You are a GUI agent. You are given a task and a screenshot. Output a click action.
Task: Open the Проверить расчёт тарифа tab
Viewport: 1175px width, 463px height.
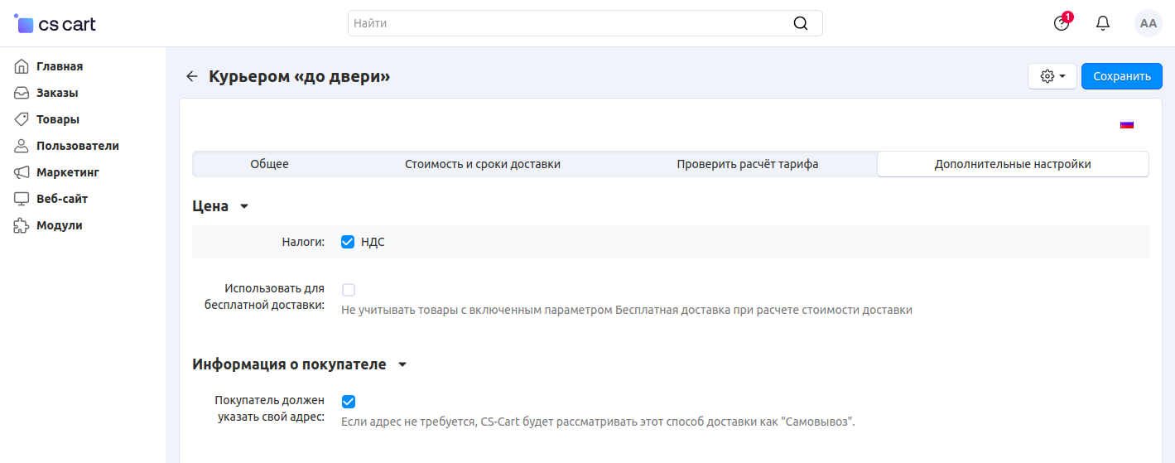747,164
